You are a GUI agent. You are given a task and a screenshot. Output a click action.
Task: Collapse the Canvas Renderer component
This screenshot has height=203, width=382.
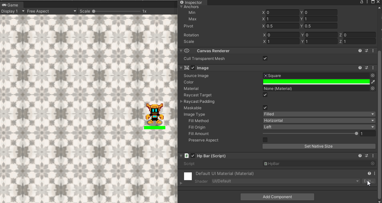tap(181, 51)
